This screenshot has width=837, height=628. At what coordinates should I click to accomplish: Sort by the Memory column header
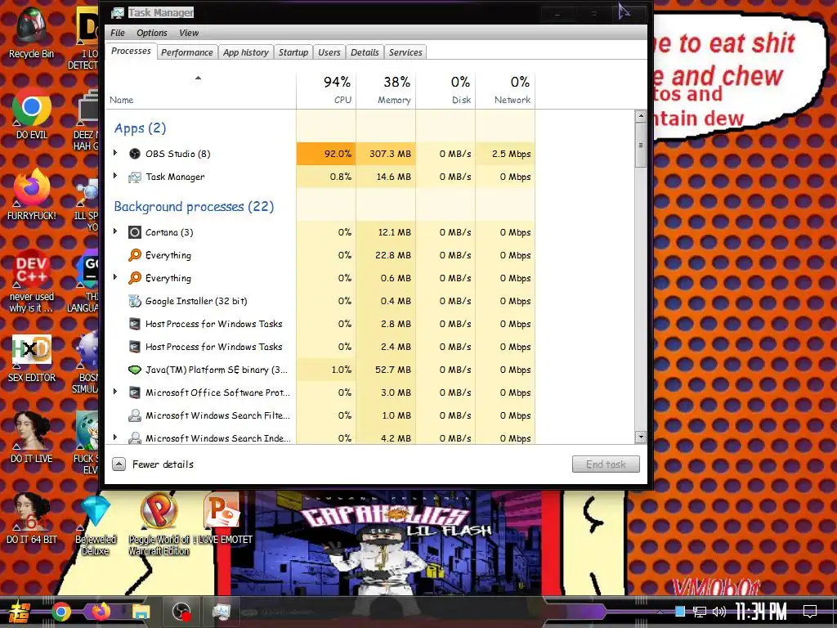[x=386, y=90]
